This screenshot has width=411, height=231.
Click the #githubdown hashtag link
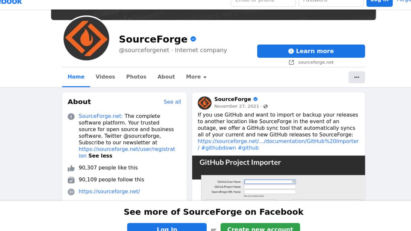coord(219,148)
